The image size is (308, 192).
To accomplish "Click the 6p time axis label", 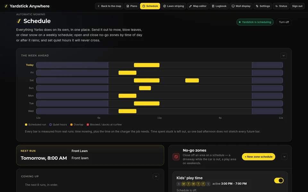I will click(220, 118).
